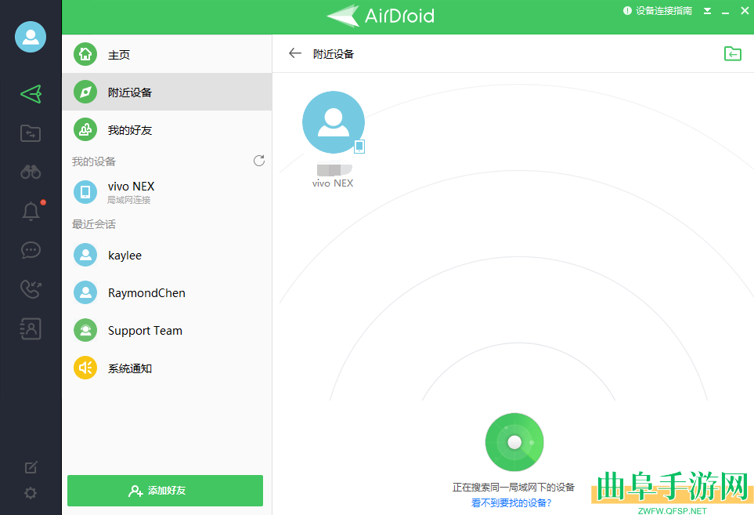Open the contacts book icon

tap(31, 328)
